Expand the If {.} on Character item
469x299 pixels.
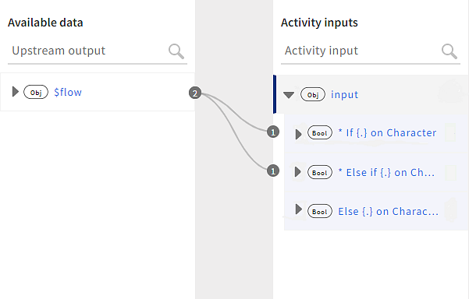click(298, 134)
